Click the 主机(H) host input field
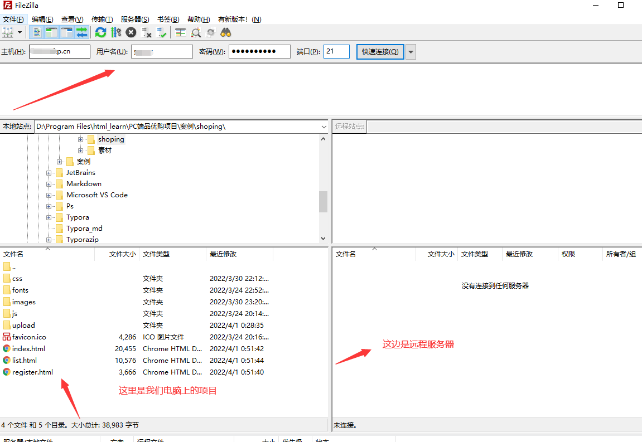The height and width of the screenshot is (442, 642). 60,52
